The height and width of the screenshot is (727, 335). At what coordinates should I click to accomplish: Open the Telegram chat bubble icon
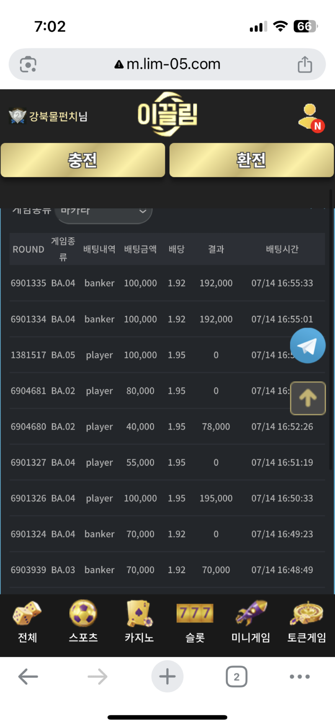[308, 346]
